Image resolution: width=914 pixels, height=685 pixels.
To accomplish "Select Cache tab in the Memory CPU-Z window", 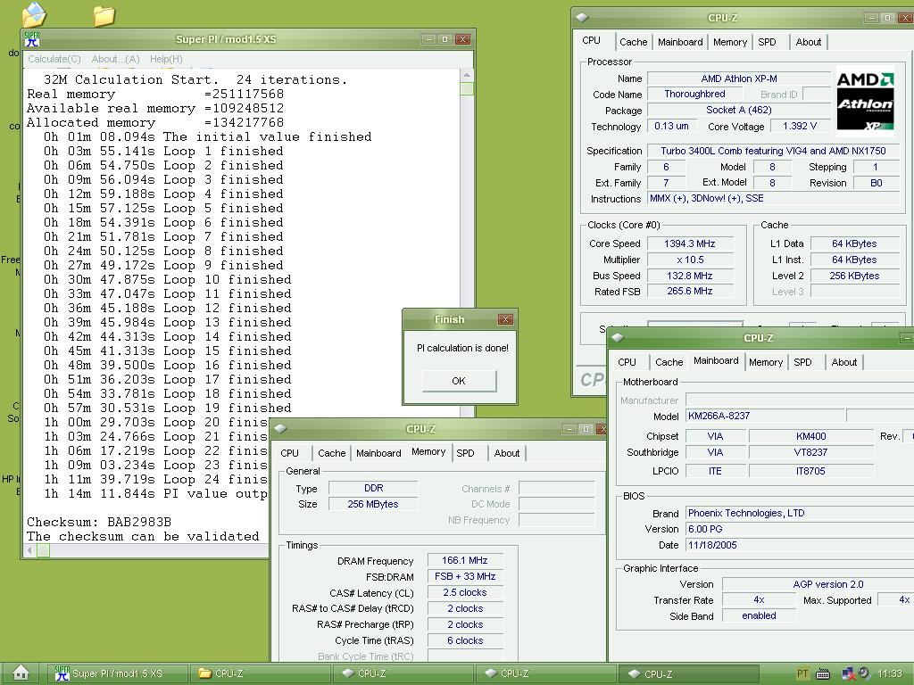I will 332,453.
